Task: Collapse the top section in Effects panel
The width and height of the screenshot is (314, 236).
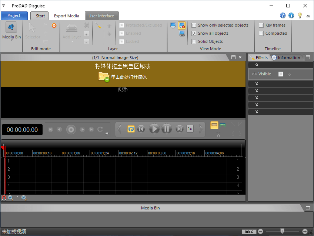Action: [257, 65]
